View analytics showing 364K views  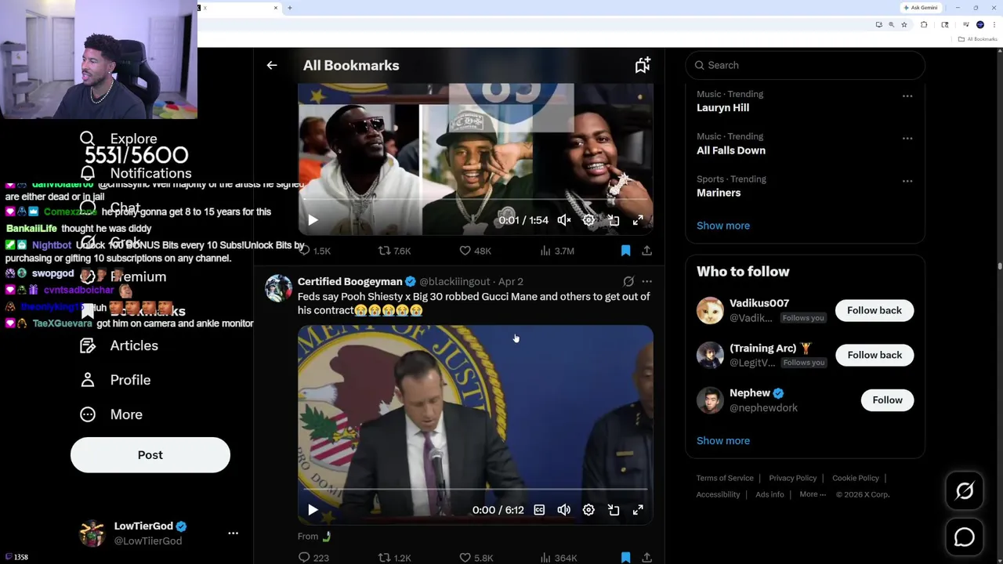558,558
